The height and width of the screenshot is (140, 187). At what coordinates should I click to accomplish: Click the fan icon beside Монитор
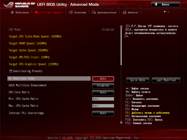pyautogui.click(x=124, y=12)
